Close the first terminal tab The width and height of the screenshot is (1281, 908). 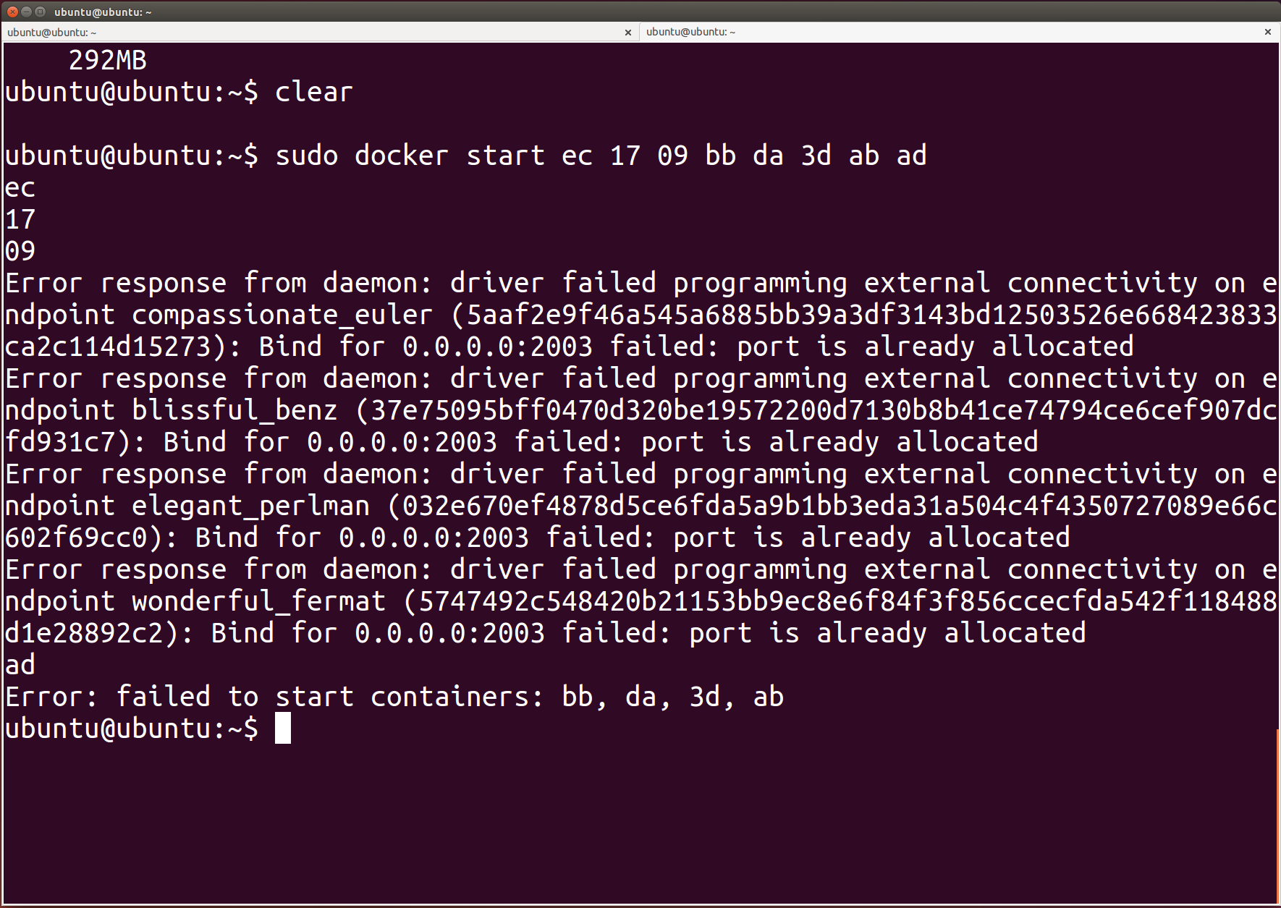point(627,32)
